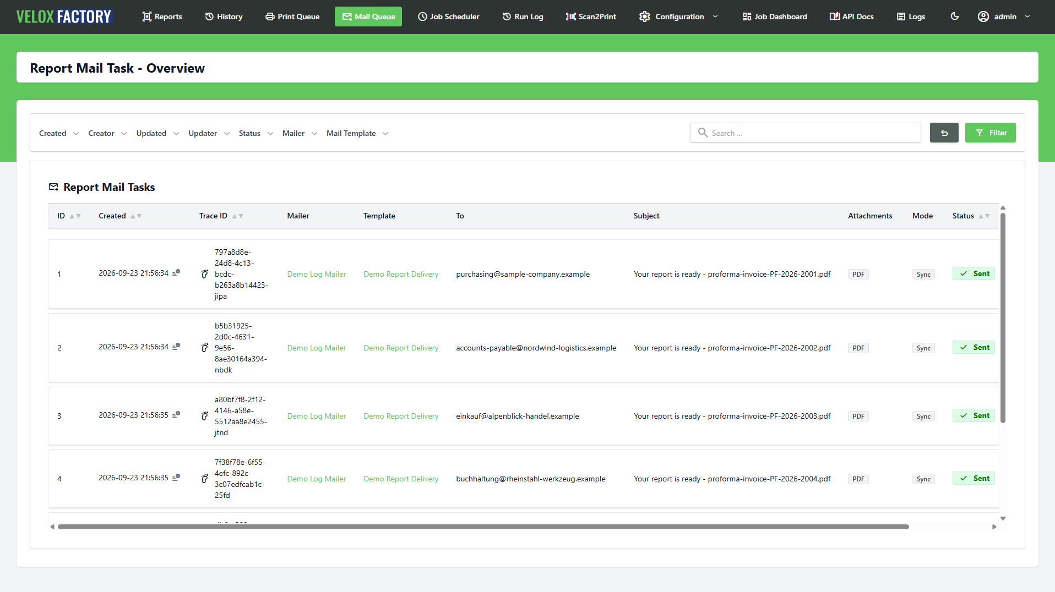Viewport: 1055px width, 592px height.
Task: Toggle dark mode moon icon
Action: point(955,17)
